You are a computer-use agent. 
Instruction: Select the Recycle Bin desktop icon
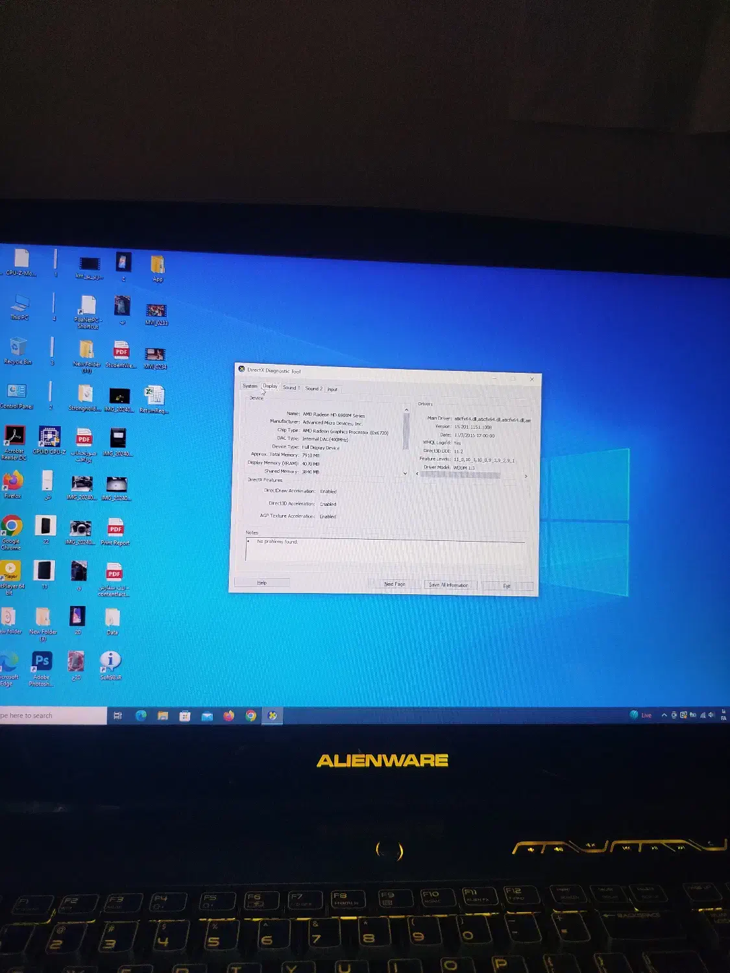(x=18, y=348)
